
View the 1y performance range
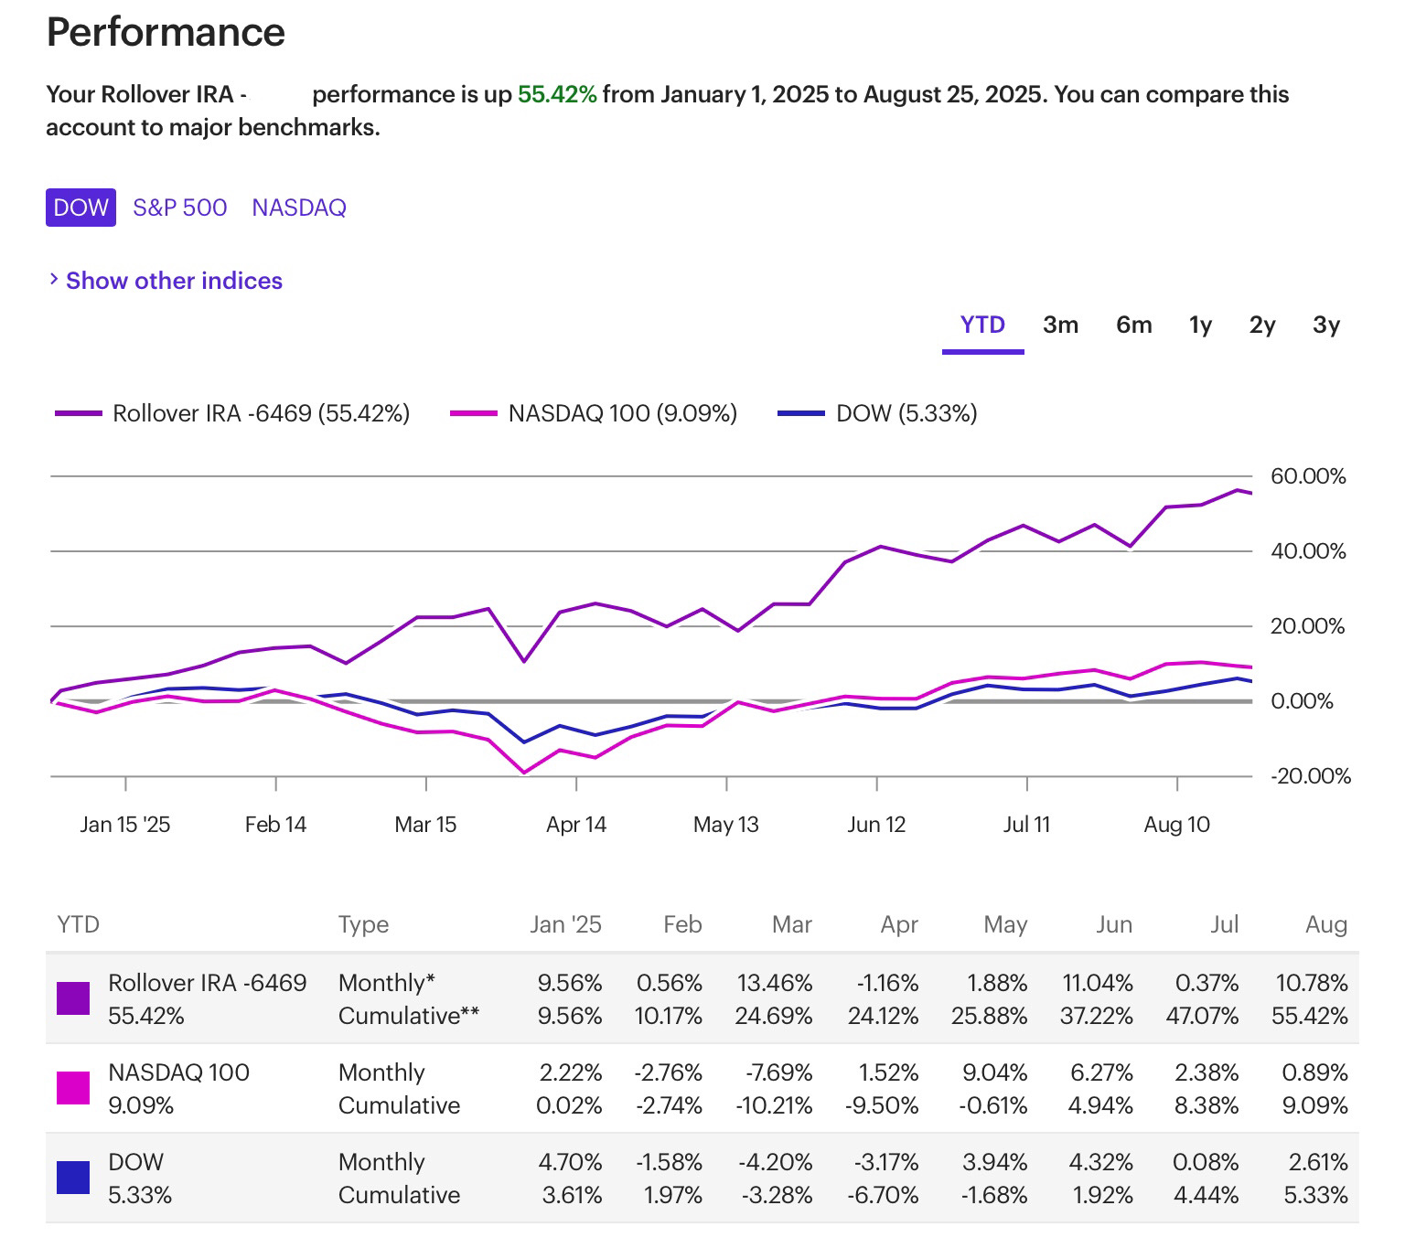(1200, 325)
